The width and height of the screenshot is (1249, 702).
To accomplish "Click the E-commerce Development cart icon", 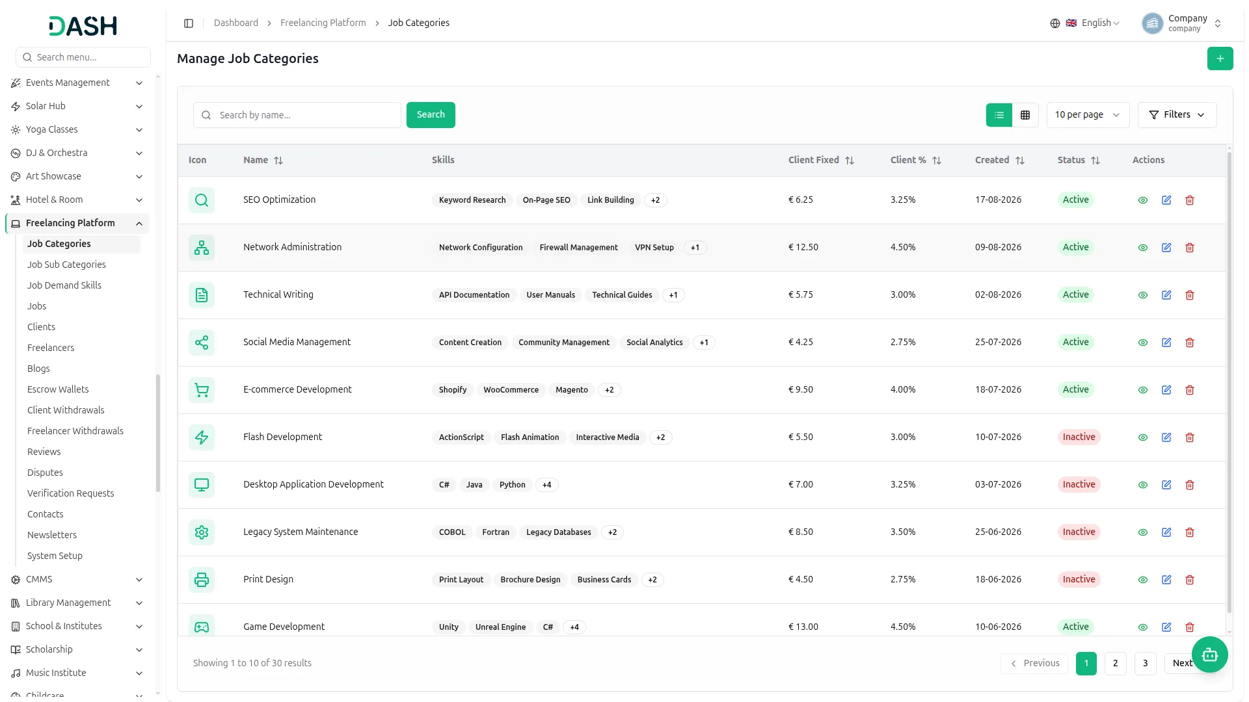I will coord(202,390).
